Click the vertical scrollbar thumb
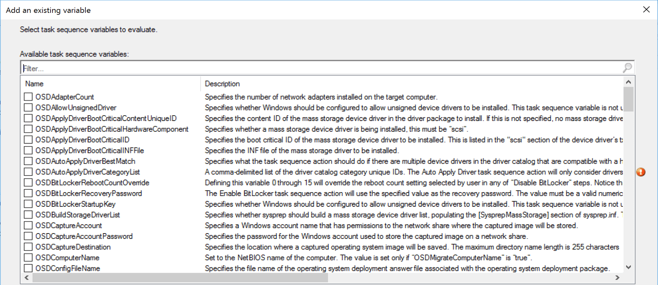This screenshot has width=658, height=285. click(628, 99)
